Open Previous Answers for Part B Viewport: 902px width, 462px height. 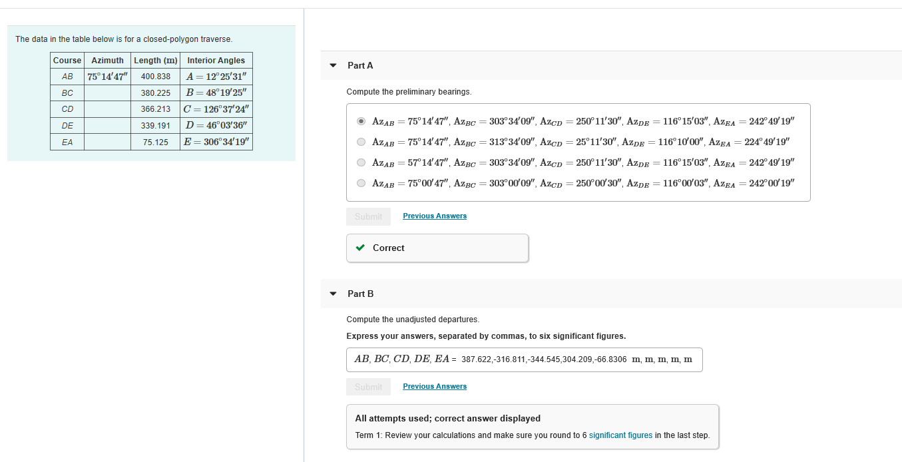434,386
